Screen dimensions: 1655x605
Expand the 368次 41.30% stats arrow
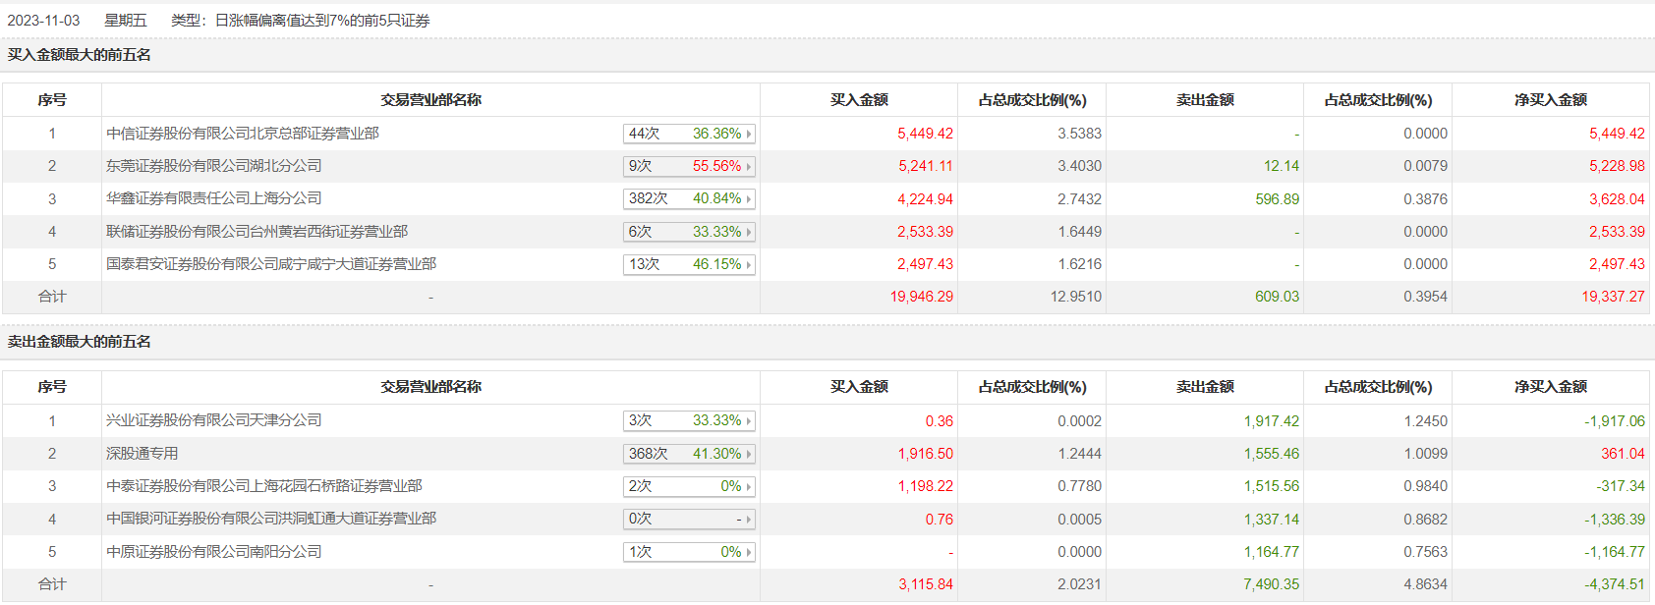[749, 454]
